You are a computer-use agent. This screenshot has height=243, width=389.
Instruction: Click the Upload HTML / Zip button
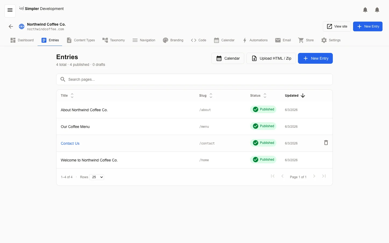271,58
